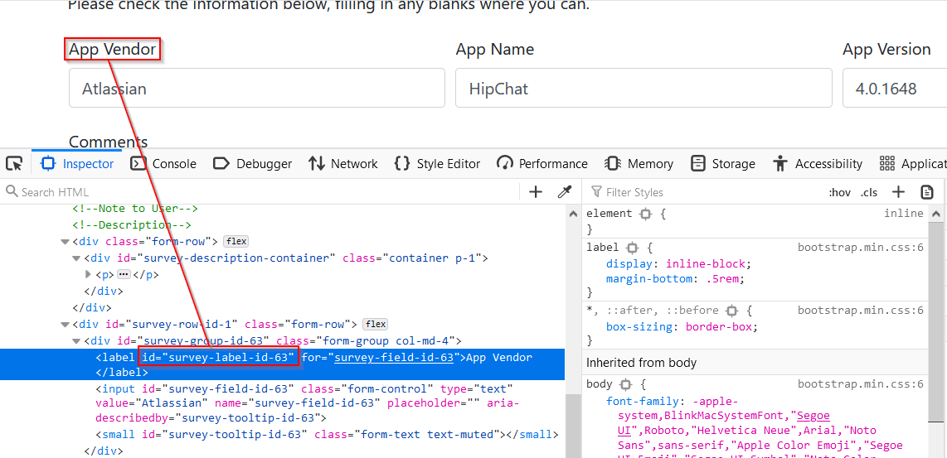Follow the survey-field-id-63 link in for attribute
This screenshot has height=458, width=947.
pyautogui.click(x=394, y=357)
